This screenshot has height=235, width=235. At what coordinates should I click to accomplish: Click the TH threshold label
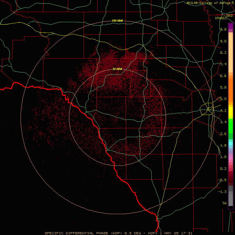[x=224, y=203]
